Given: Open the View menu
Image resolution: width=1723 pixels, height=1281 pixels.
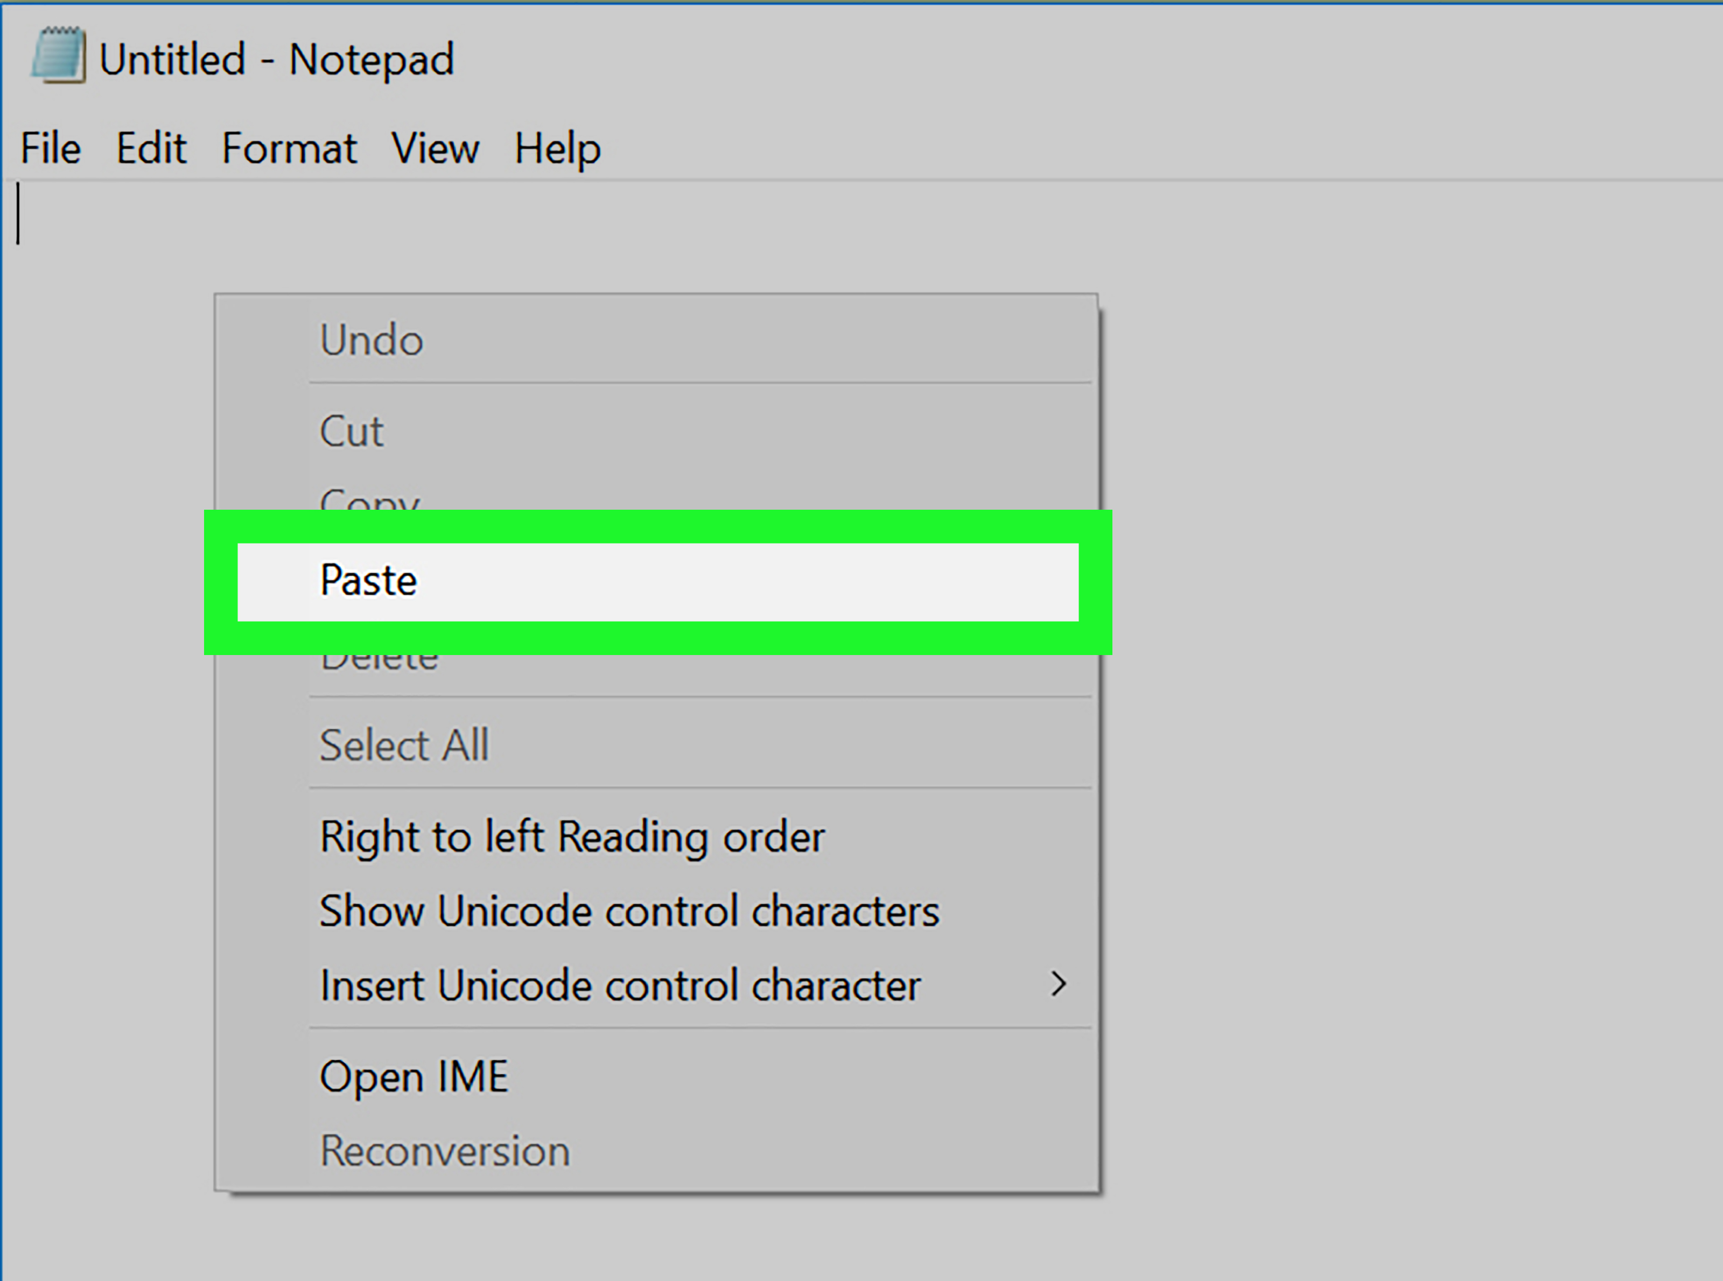Looking at the screenshot, I should [x=435, y=148].
